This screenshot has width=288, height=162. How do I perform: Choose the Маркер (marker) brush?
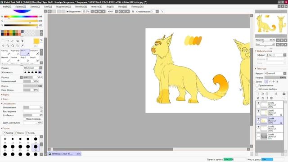click(6, 59)
